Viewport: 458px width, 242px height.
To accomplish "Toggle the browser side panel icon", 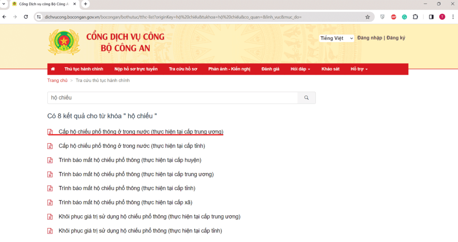I will [x=431, y=17].
